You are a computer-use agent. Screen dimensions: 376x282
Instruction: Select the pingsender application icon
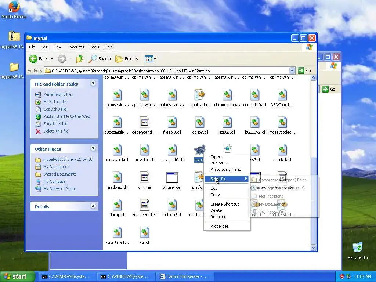172,177
